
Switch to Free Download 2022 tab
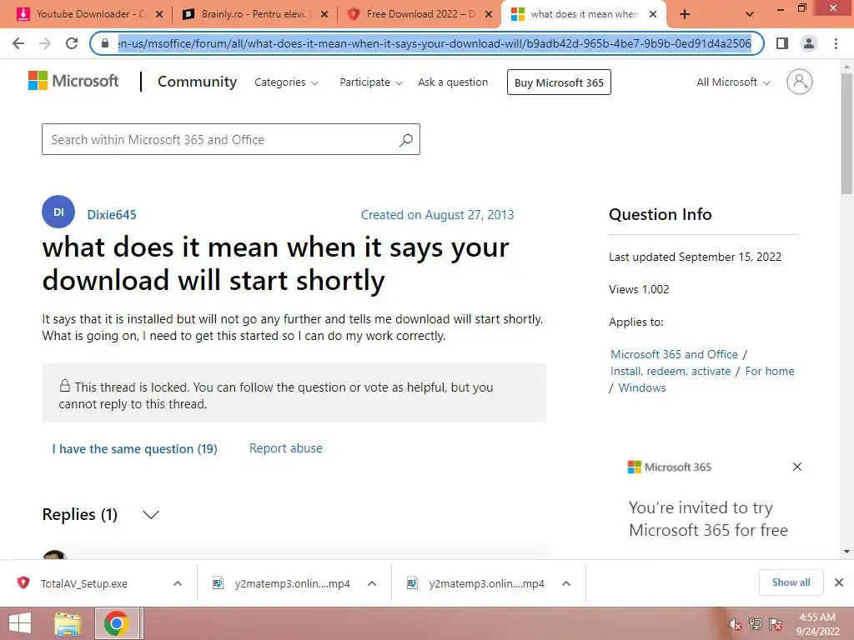[419, 14]
